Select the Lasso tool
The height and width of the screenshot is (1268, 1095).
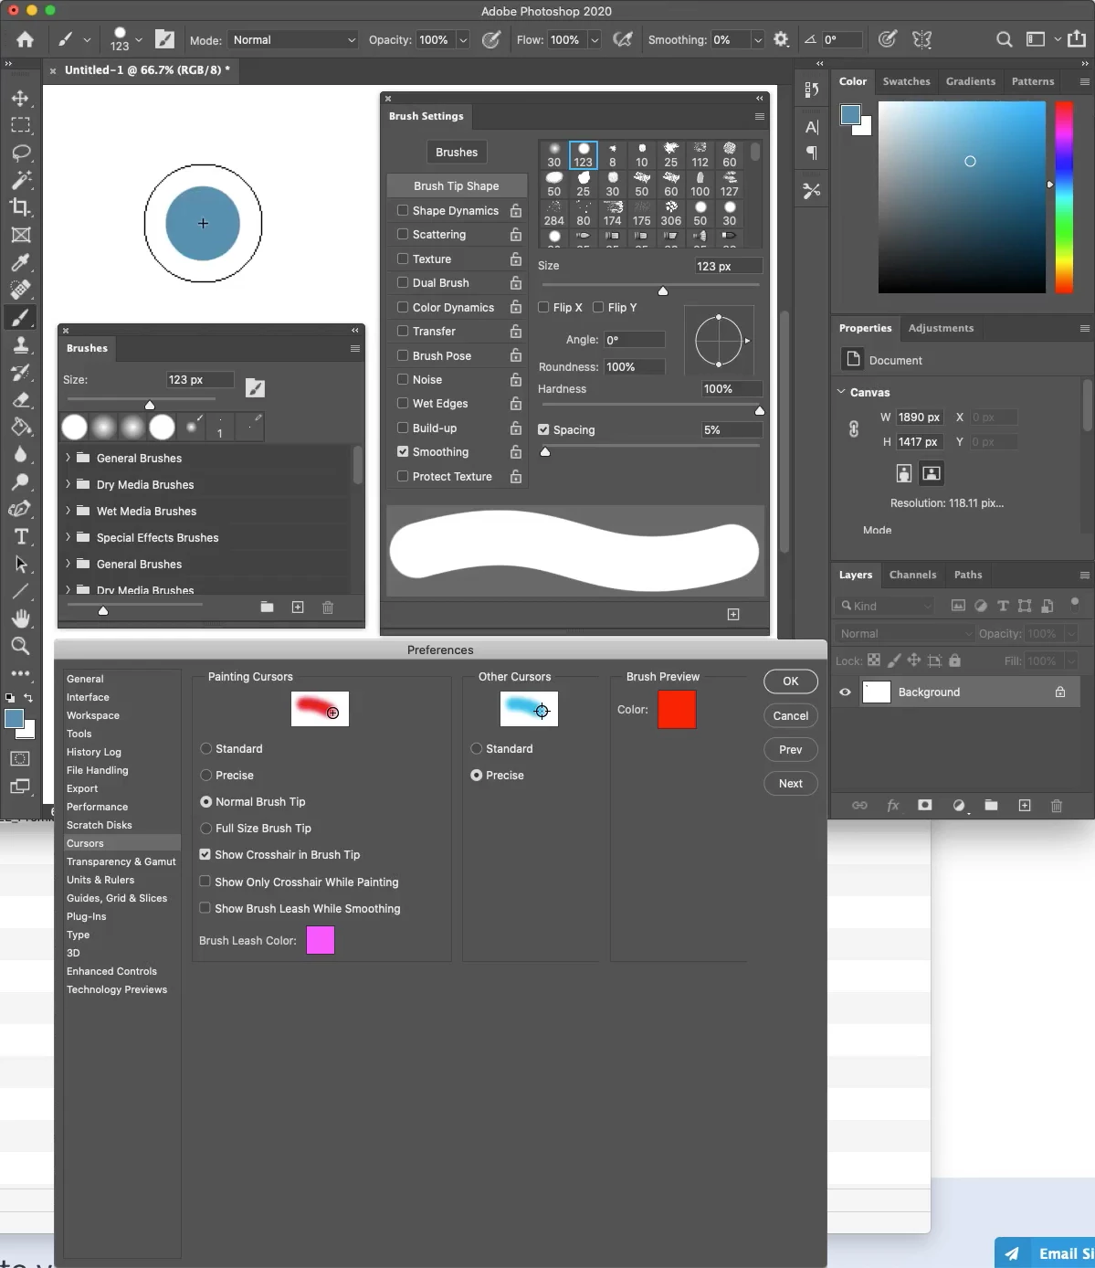coord(20,153)
